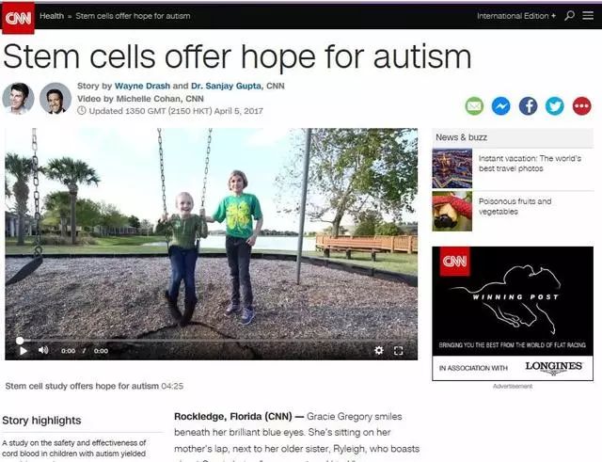Share article on Facebook
Viewport: 602px width, 462px height.
click(528, 106)
